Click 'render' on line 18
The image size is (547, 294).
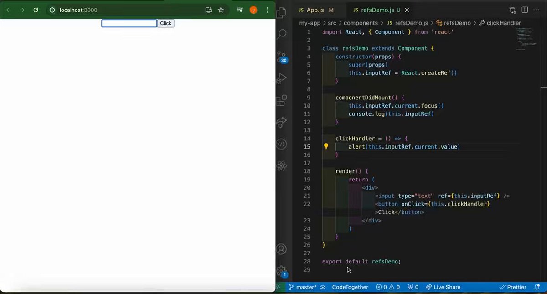345,171
